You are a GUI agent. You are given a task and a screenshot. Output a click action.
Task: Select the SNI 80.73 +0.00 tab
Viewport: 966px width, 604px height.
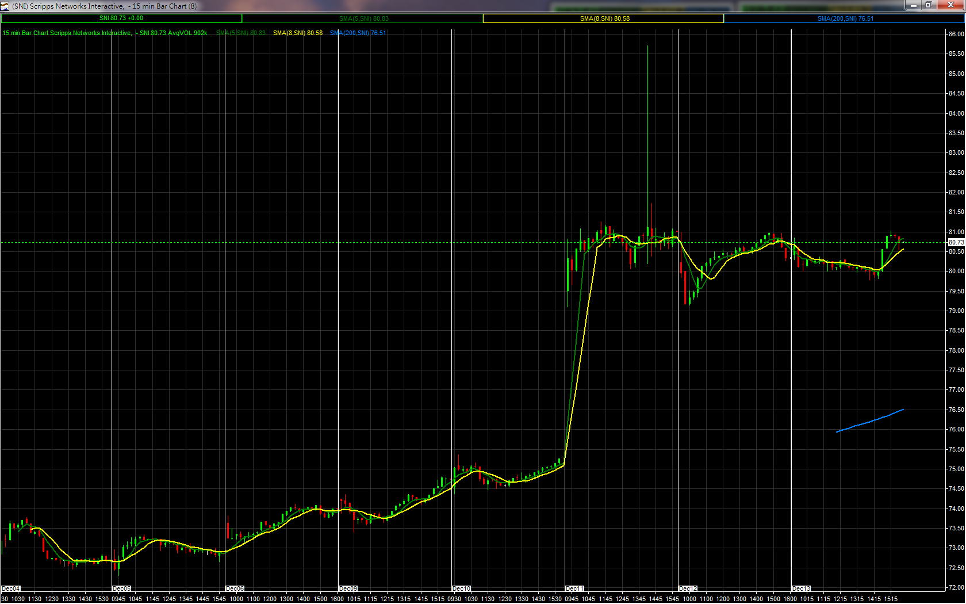point(121,18)
